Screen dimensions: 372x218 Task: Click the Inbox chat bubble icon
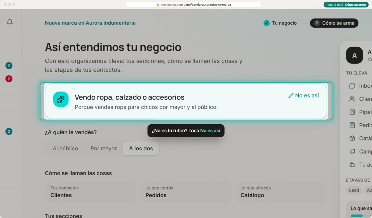[x=352, y=86]
